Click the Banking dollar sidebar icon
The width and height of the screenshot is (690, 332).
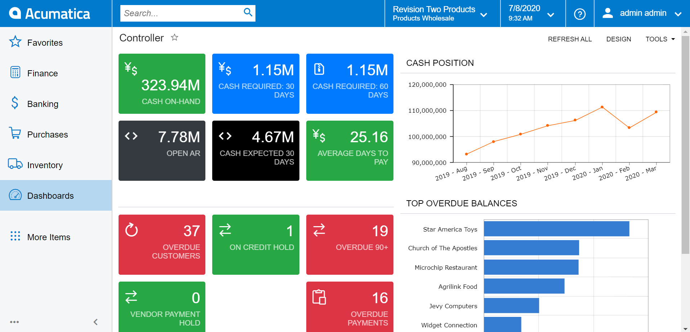[x=15, y=103]
